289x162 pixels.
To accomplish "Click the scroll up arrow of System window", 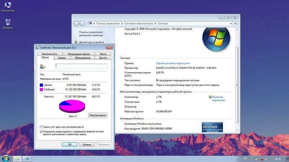I will click(237, 30).
